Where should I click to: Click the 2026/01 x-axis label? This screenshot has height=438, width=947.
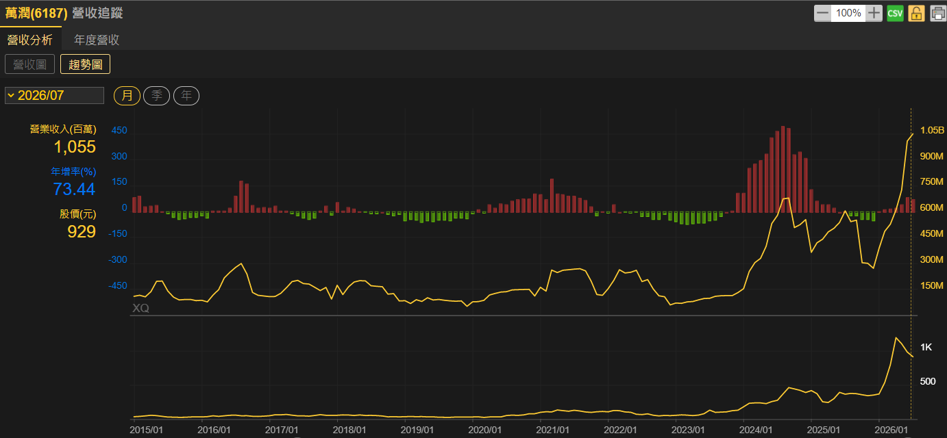[x=891, y=429]
